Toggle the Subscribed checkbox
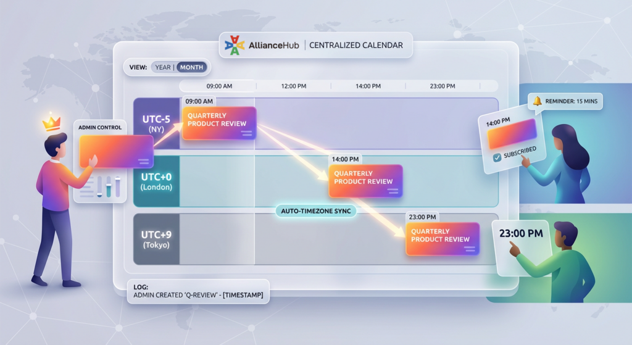This screenshot has height=345, width=632. click(x=497, y=158)
